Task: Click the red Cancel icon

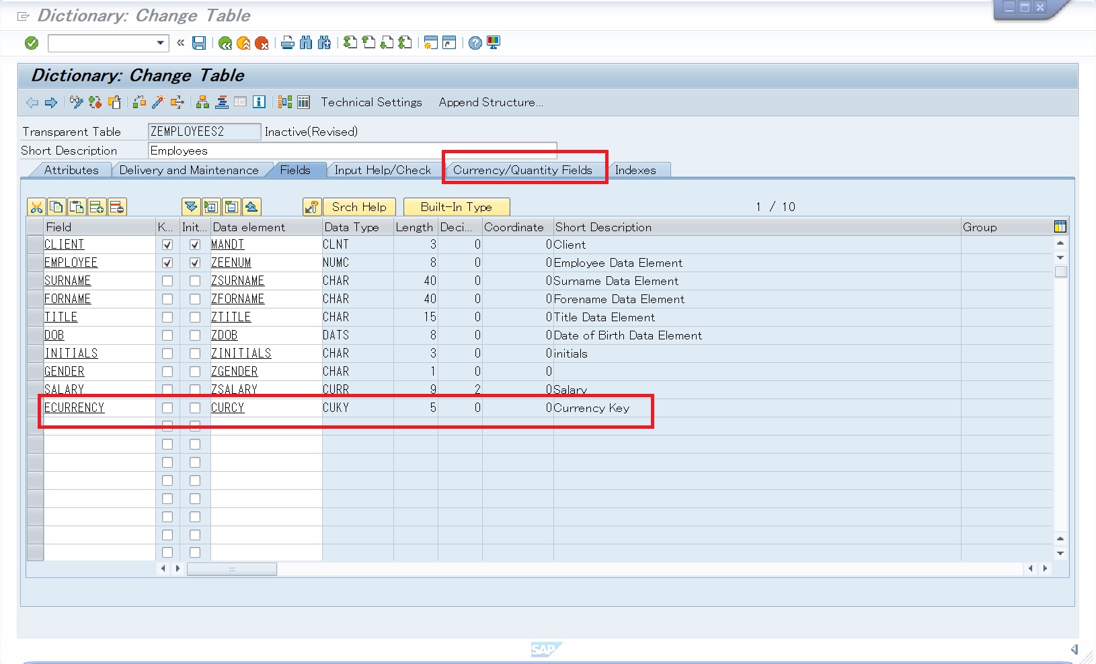Action: pos(262,43)
